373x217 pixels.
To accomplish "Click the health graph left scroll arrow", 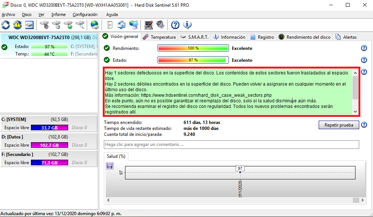I will tap(108, 200).
